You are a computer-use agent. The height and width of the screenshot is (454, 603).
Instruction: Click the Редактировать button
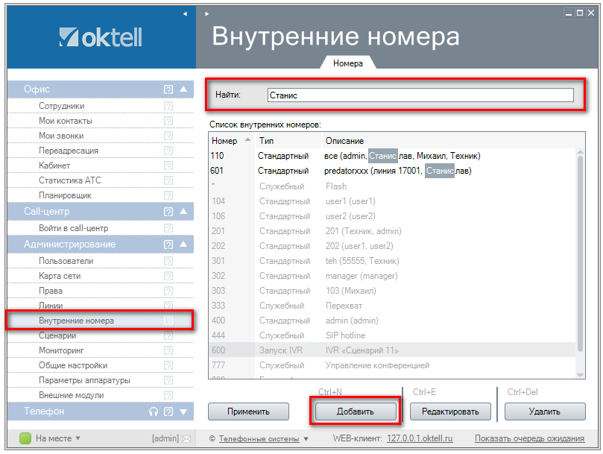445,411
